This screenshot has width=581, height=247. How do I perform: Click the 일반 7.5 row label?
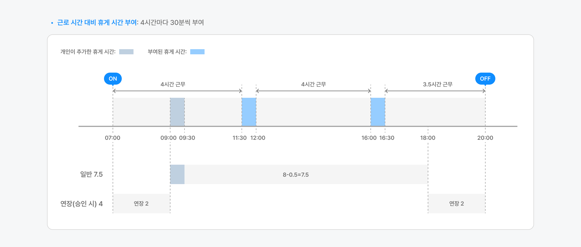coord(91,174)
